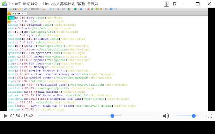This screenshot has width=215, height=134.
Task: Click the 'games:x:12:100' line
Action: pyautogui.click(x=47, y=57)
